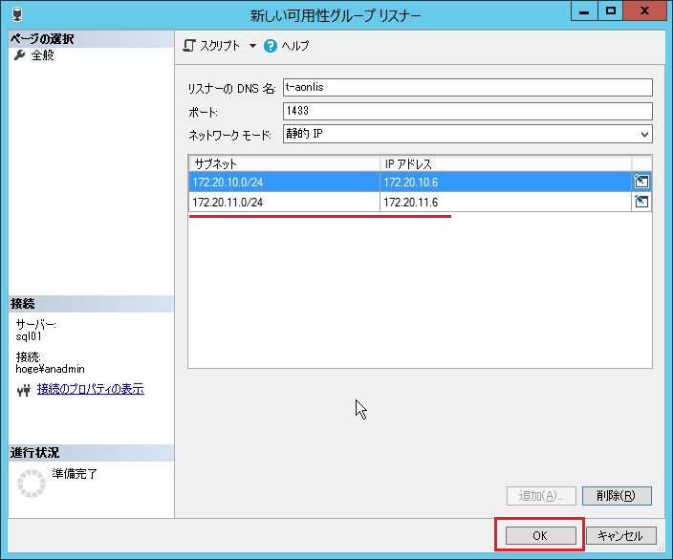
Task: Click the script icon in the toolbar
Action: (189, 46)
